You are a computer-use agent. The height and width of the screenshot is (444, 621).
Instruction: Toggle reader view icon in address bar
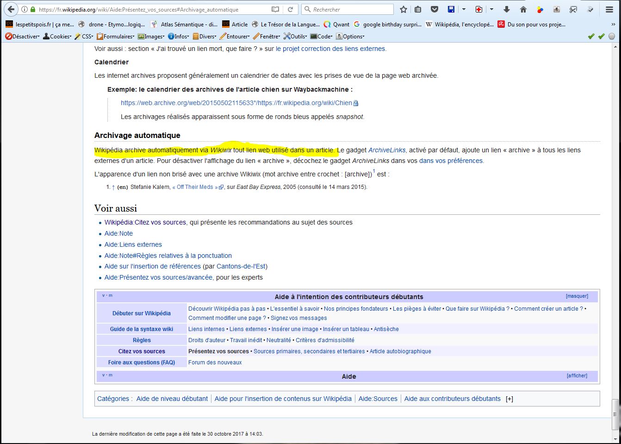(275, 9)
